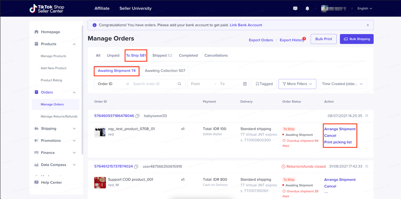Open the Time Created sort dropdown
Image resolution: width=401 pixels, height=199 pixels.
(342, 84)
